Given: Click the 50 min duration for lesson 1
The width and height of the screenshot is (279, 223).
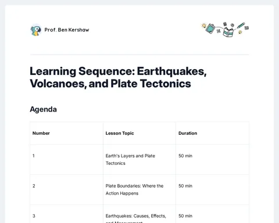Looking at the screenshot, I should [x=185, y=156].
